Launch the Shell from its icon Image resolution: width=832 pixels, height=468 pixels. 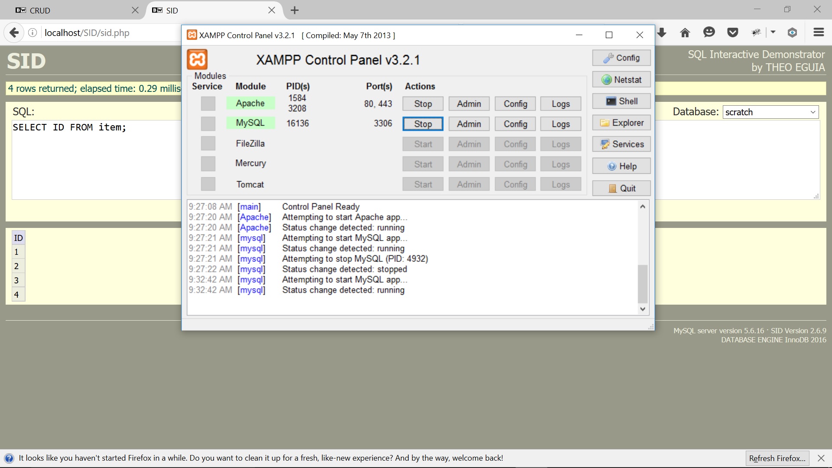(x=611, y=101)
